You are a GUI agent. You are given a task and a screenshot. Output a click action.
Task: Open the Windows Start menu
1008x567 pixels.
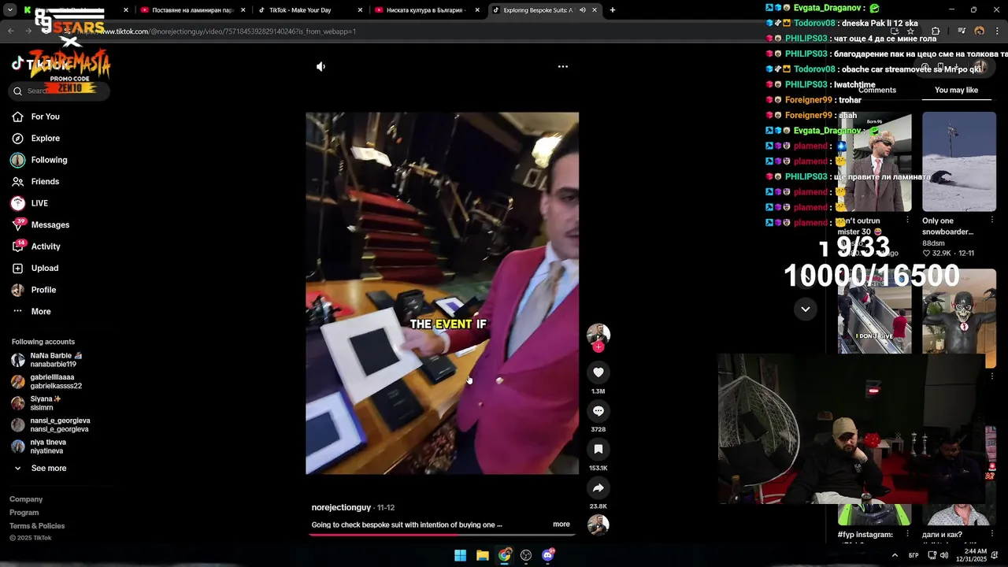click(461, 555)
